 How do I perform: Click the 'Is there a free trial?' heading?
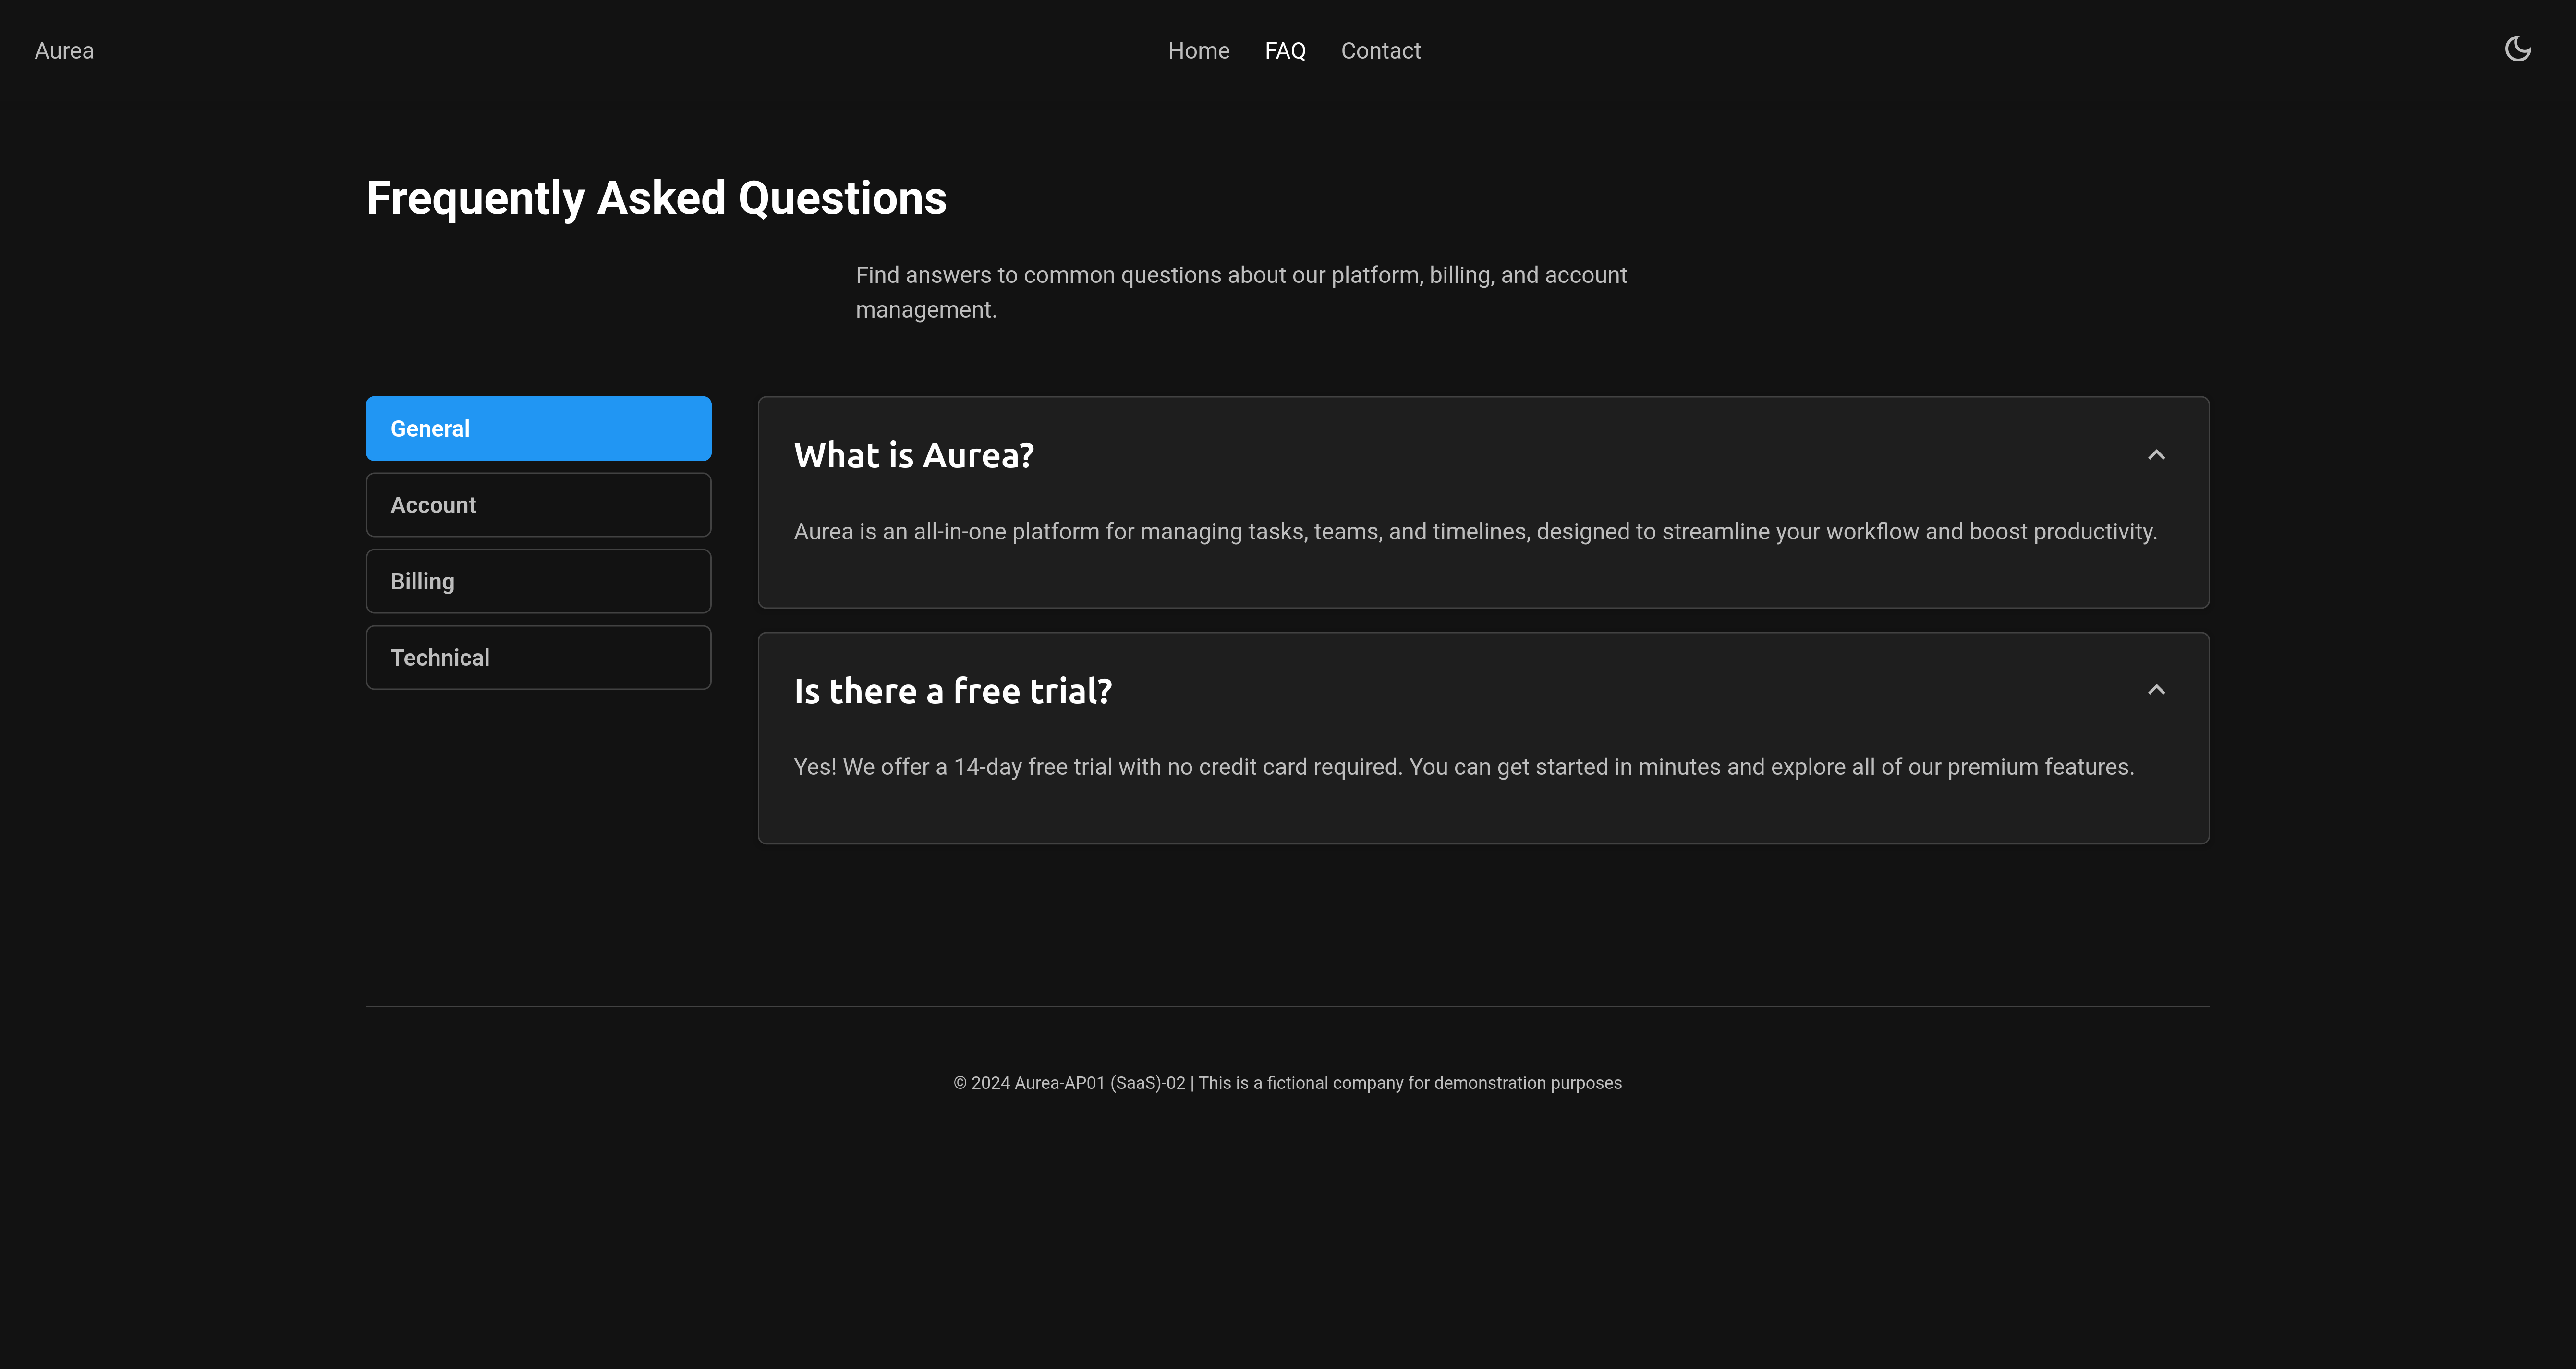click(x=952, y=691)
